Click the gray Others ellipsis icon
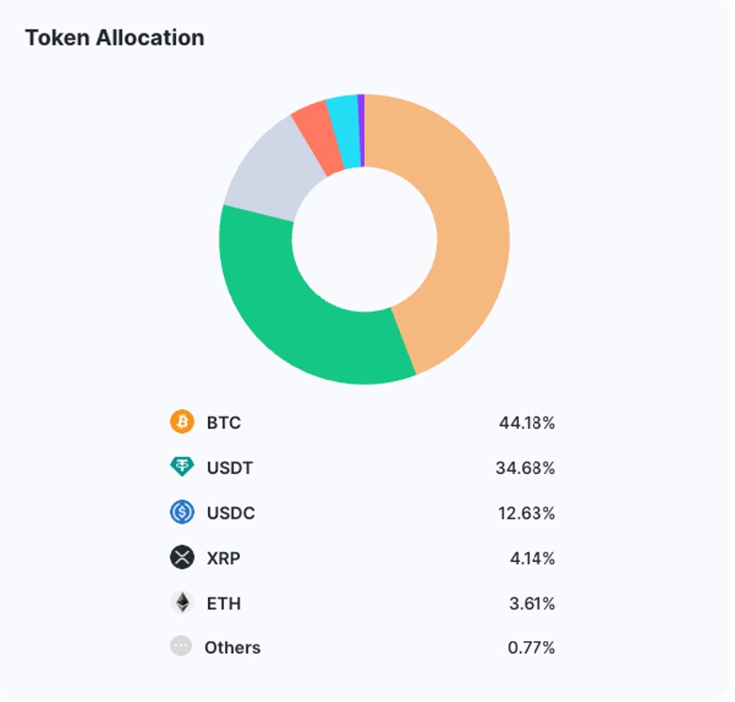 click(x=181, y=647)
